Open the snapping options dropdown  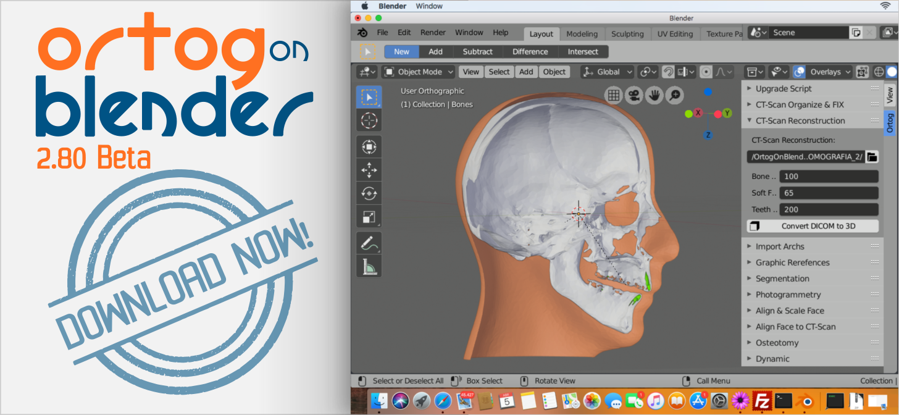tap(685, 72)
